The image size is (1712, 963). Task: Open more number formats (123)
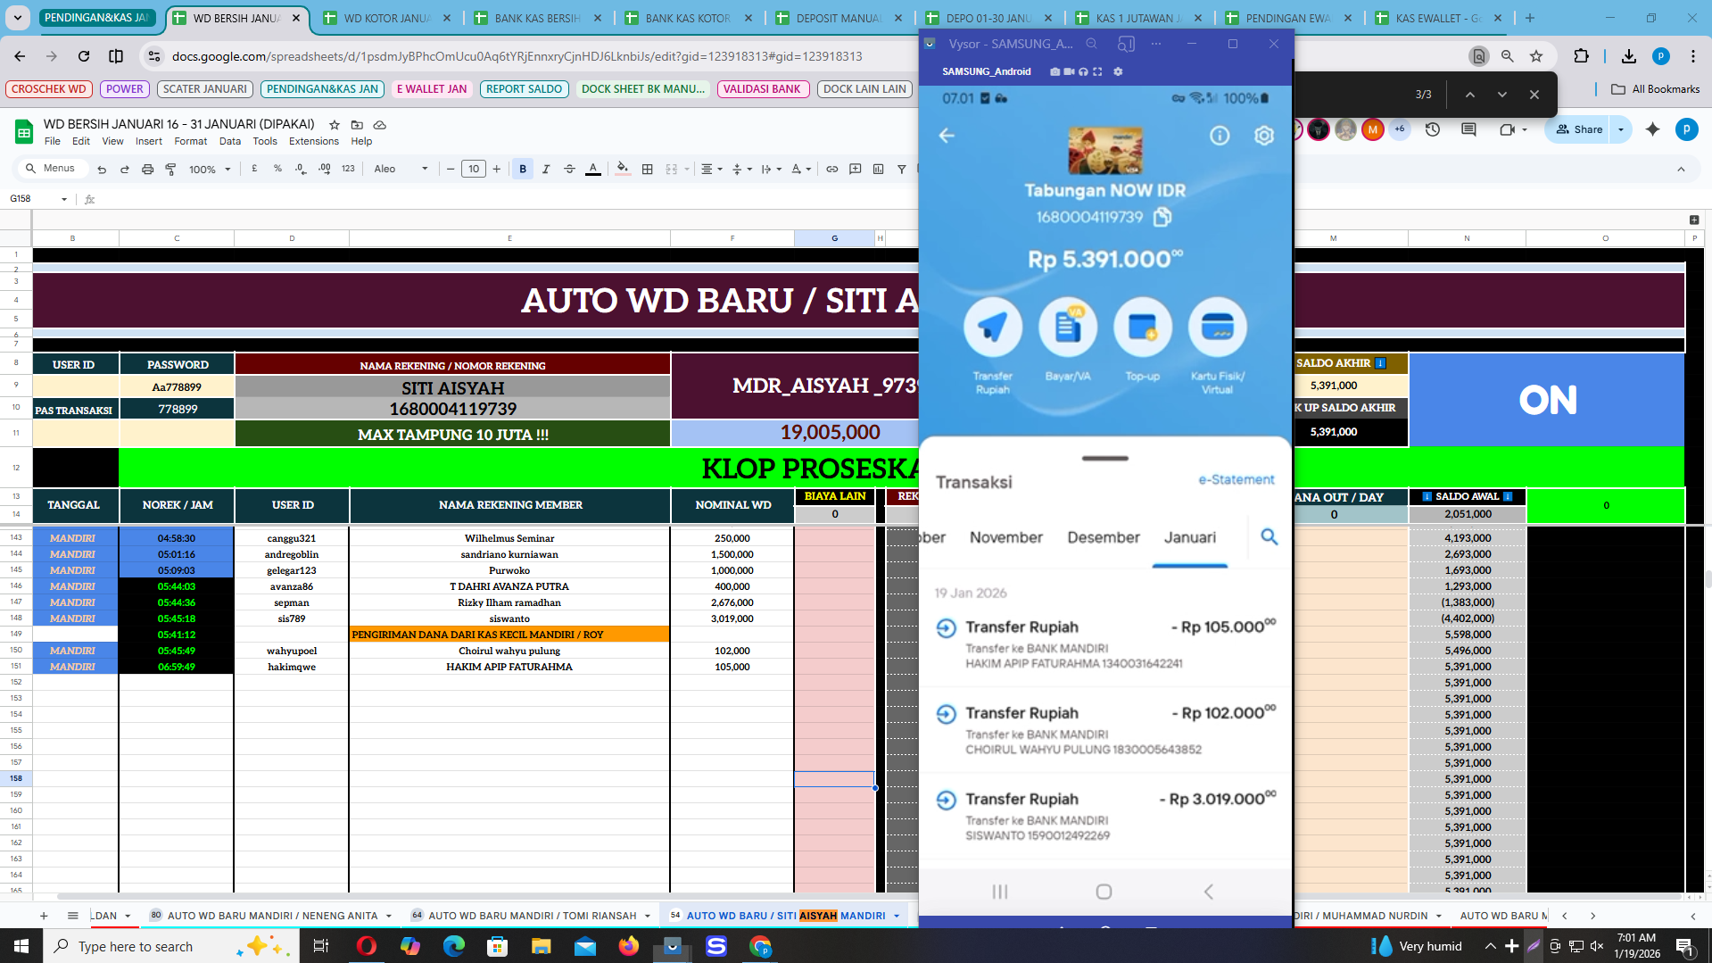coord(348,169)
